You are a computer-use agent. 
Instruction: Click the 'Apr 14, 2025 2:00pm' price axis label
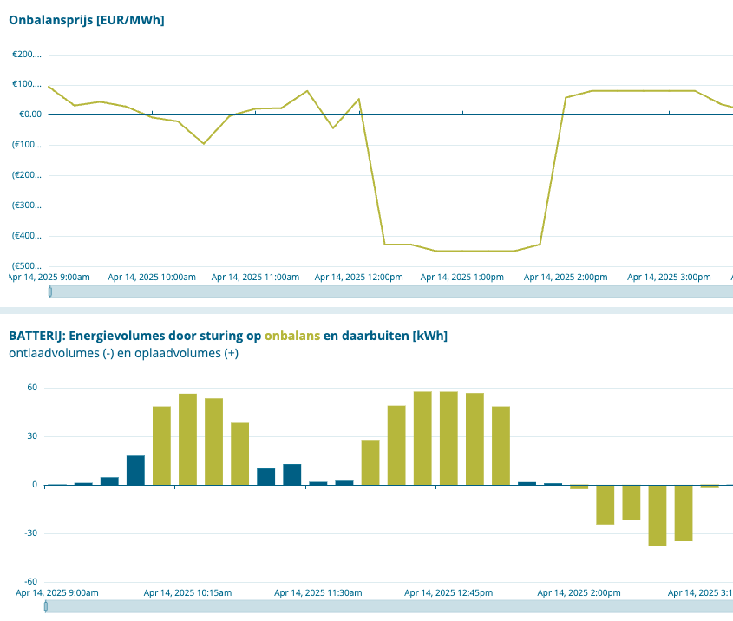[566, 278]
